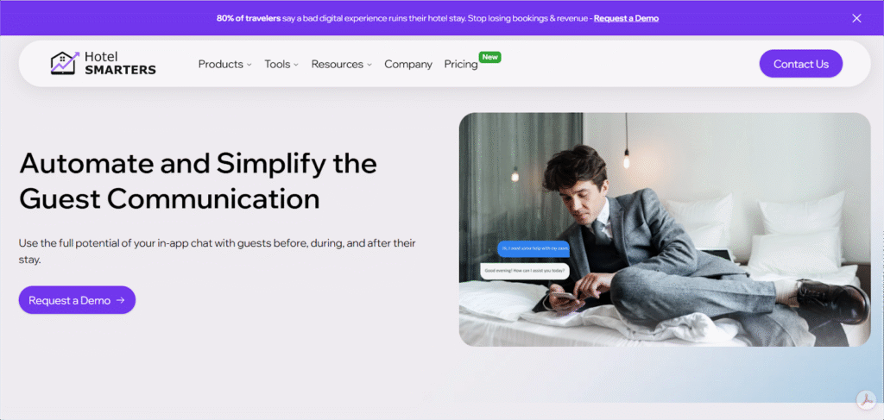Image resolution: width=884 pixels, height=420 pixels.
Task: Expand the chevron beside Tools
Action: click(x=296, y=65)
